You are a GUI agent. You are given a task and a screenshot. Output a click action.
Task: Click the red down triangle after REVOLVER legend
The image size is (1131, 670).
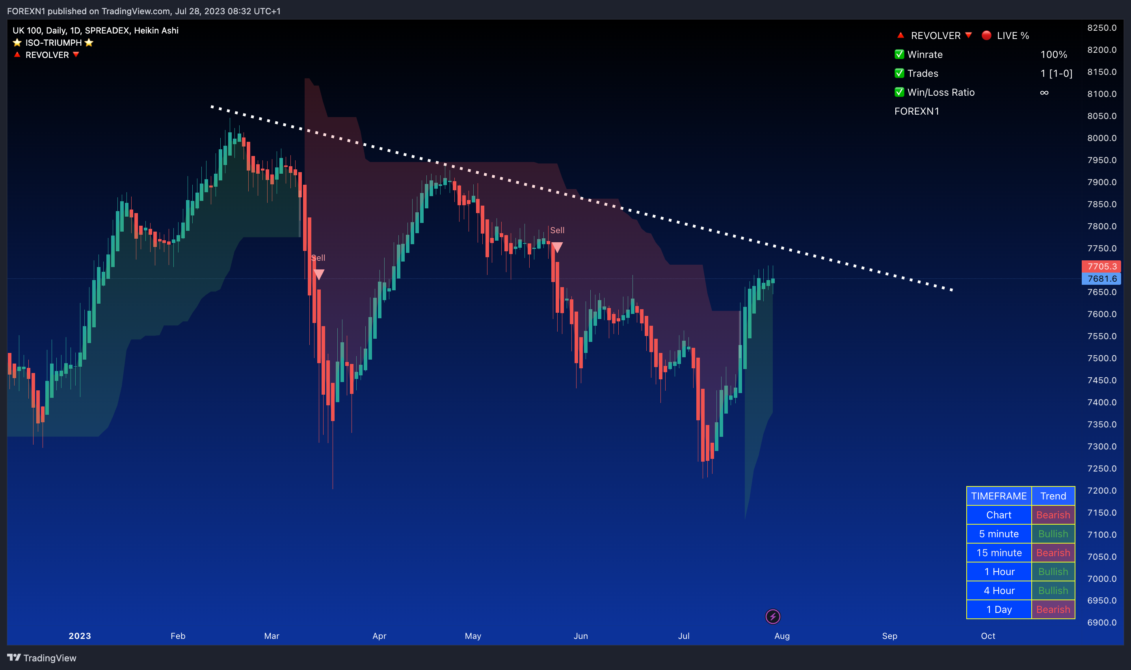pyautogui.click(x=76, y=55)
